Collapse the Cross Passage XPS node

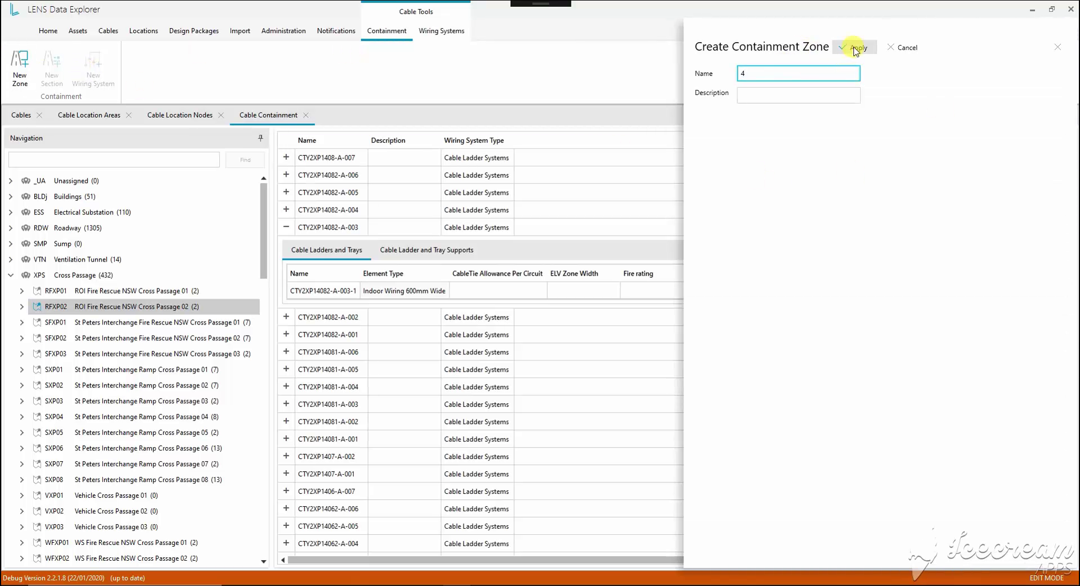point(11,276)
